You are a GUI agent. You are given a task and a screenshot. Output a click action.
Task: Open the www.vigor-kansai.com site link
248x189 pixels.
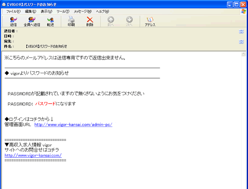33,155
